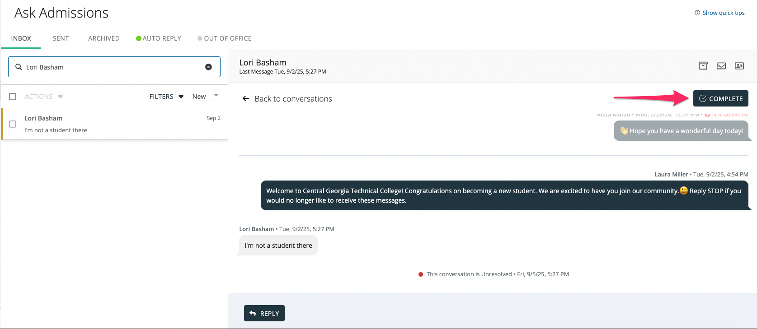Click the Reply button
The image size is (757, 329).
tap(264, 313)
